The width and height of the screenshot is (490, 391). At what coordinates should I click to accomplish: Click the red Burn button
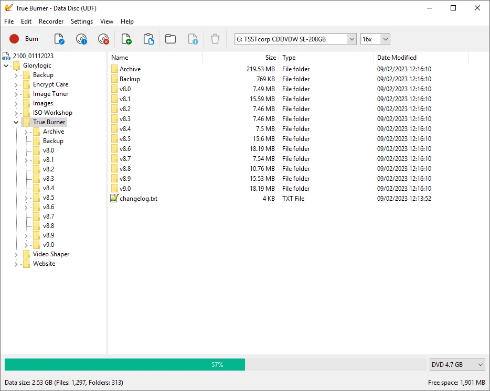(x=24, y=39)
